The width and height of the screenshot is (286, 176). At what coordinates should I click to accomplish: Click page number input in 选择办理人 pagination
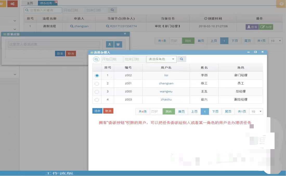156,111
